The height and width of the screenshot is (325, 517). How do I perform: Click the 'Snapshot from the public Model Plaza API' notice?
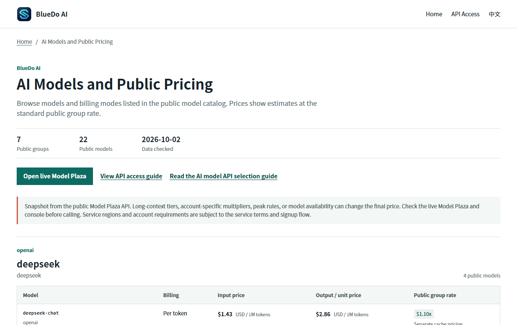click(x=258, y=210)
